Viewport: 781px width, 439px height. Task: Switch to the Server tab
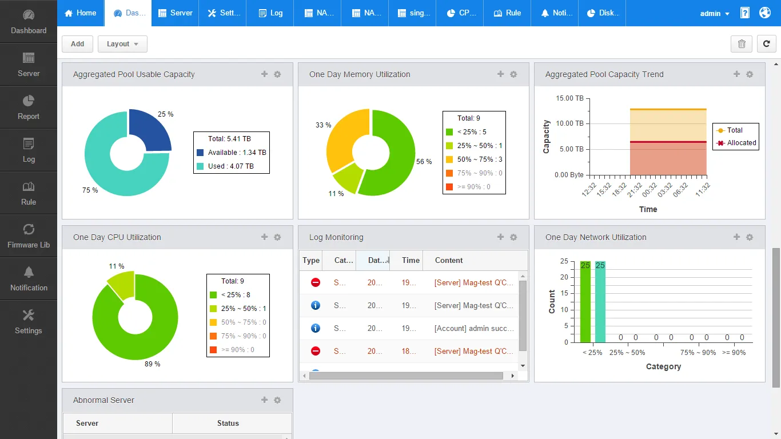(x=175, y=13)
